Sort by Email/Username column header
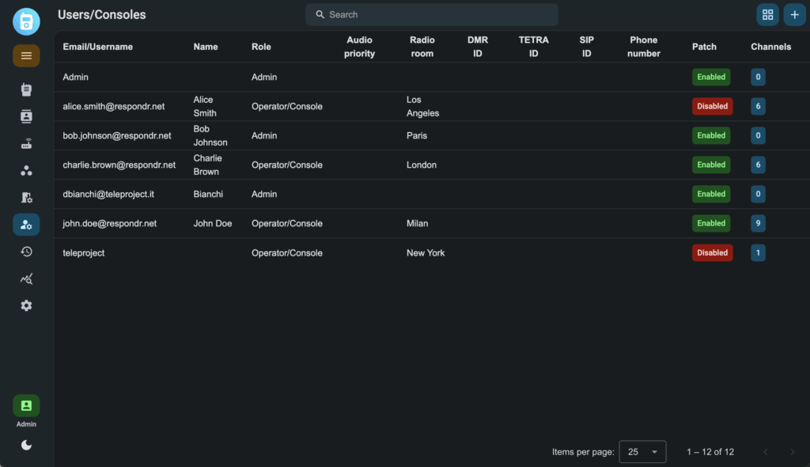Screen dimensions: 810x467 (x=98, y=47)
